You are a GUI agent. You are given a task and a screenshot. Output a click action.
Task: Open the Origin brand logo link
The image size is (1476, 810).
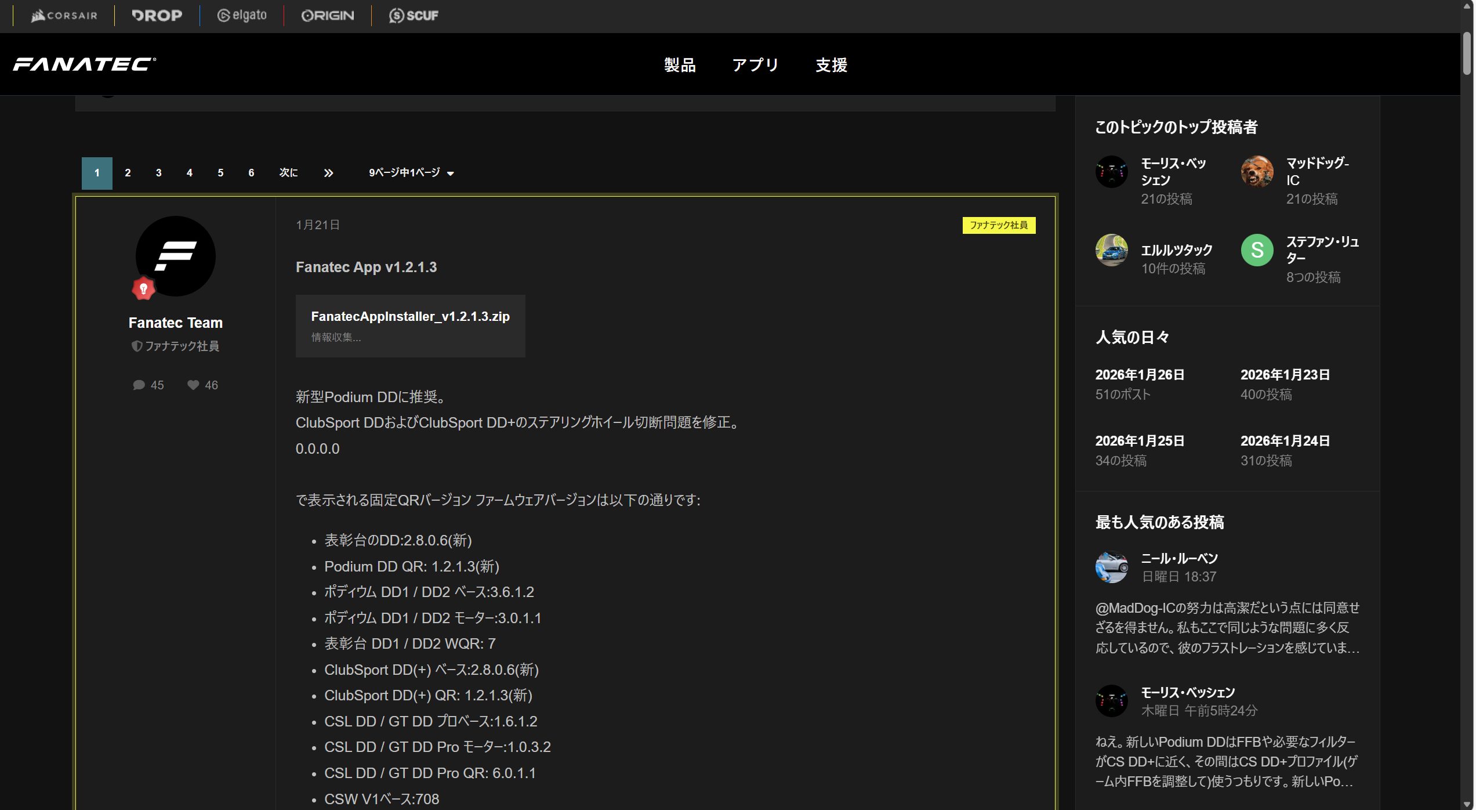pyautogui.click(x=328, y=16)
